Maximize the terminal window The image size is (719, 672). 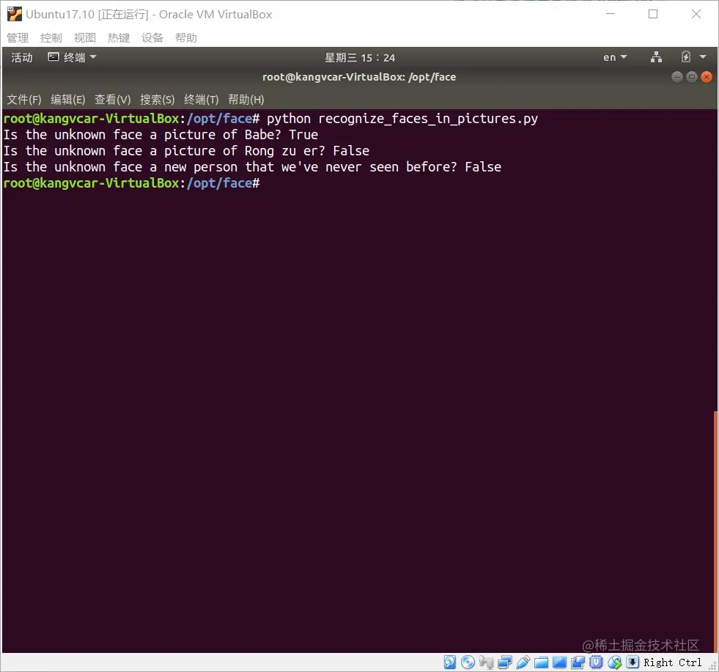(x=692, y=76)
